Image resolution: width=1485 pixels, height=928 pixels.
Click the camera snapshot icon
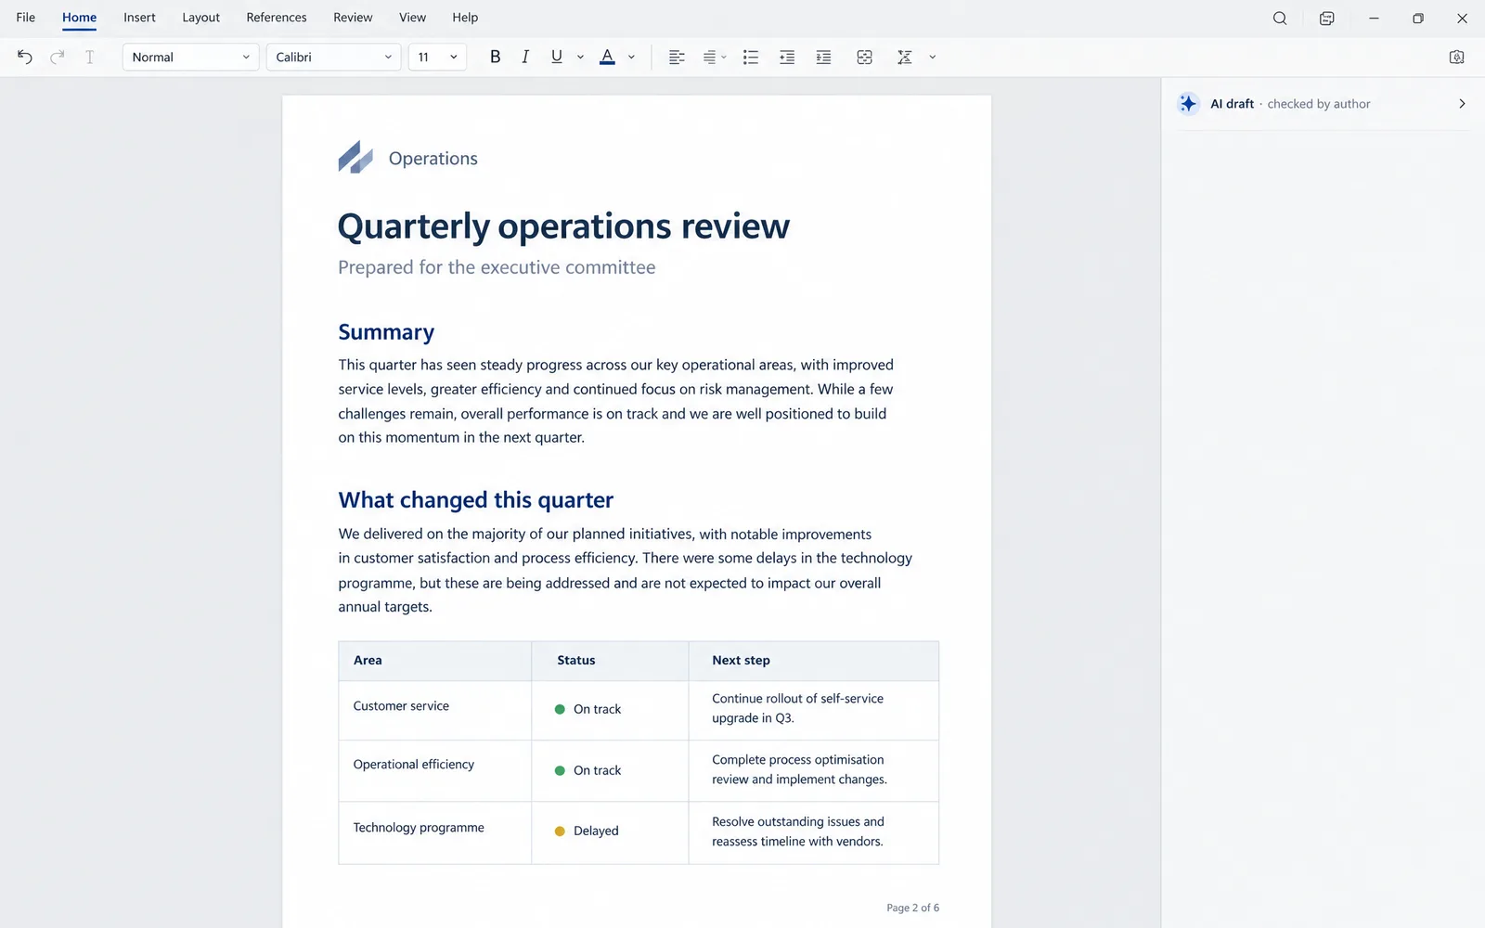click(x=1457, y=58)
